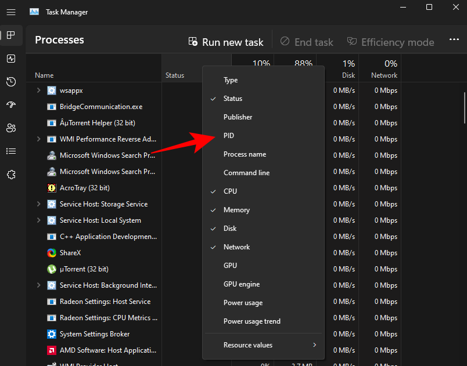The width and height of the screenshot is (467, 366).
Task: Click the Run new task button
Action: click(226, 42)
